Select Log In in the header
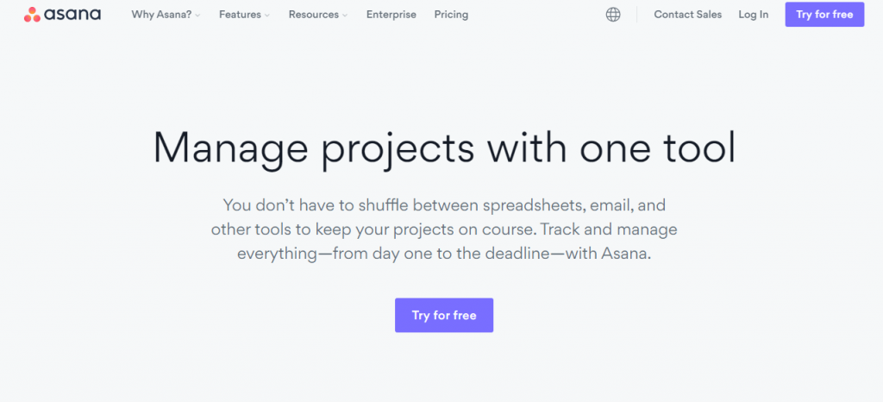Image resolution: width=883 pixels, height=402 pixels. click(754, 15)
